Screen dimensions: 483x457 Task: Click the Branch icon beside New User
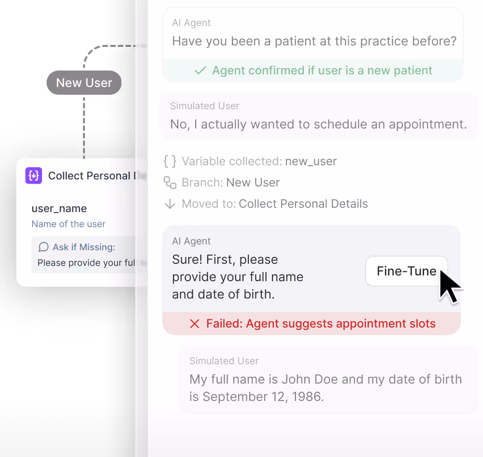170,183
